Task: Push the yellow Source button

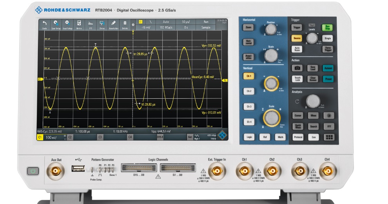Action: (x=297, y=38)
